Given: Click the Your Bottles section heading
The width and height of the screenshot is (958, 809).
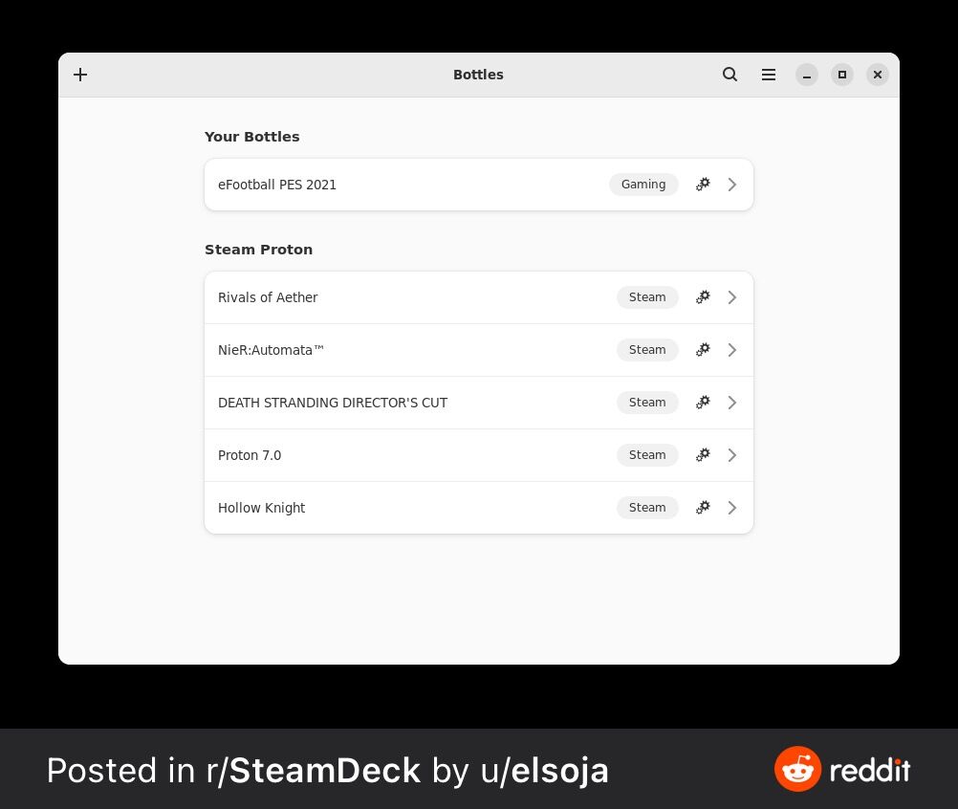Looking at the screenshot, I should [251, 137].
